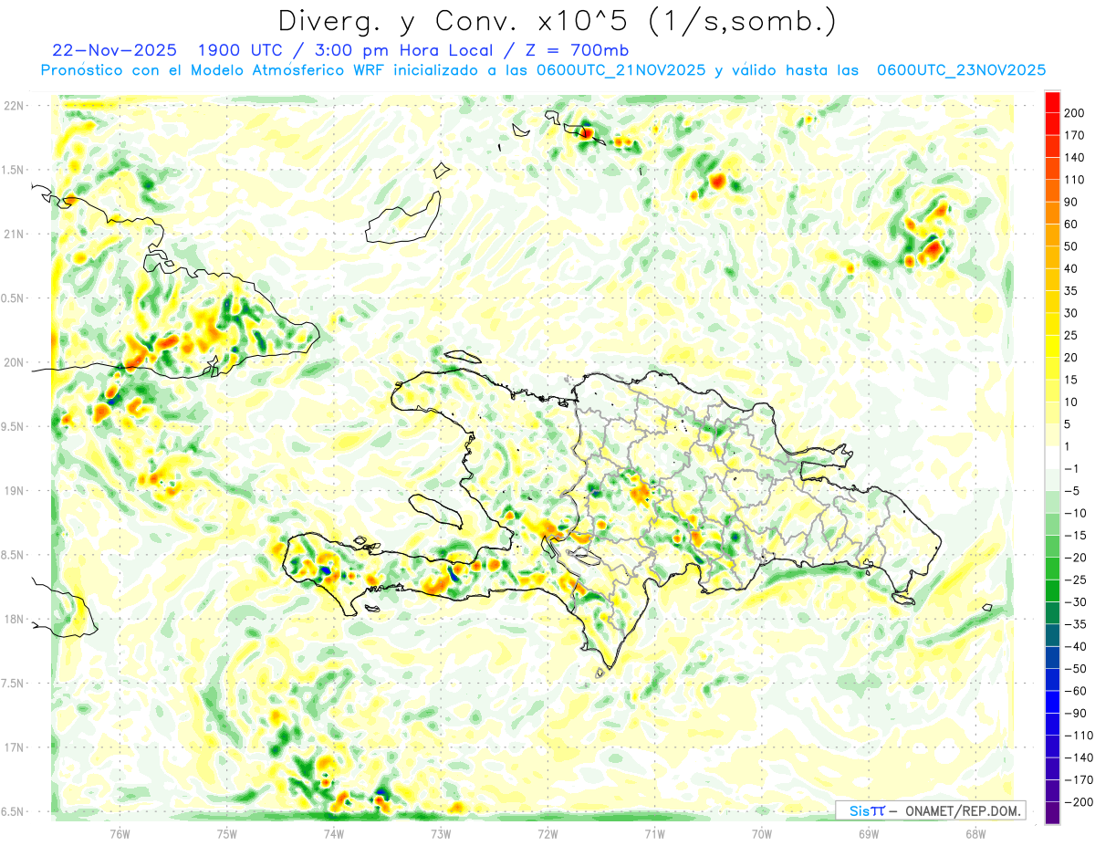Click the "21N" latitude label
The image size is (1095, 846).
(x=14, y=234)
